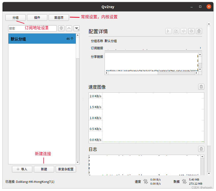
Task: Click the 5.40 MB data value
Action: [x=194, y=180]
